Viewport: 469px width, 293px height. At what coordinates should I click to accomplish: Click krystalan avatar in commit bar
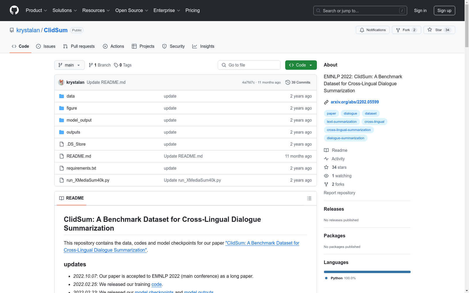(x=61, y=82)
